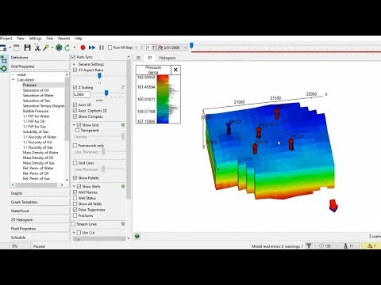
Task: Enable Grid Lines checkbox
Action: 75,163
